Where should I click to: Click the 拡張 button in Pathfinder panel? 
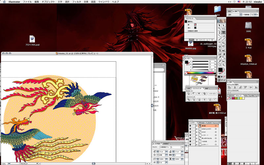[212, 94]
